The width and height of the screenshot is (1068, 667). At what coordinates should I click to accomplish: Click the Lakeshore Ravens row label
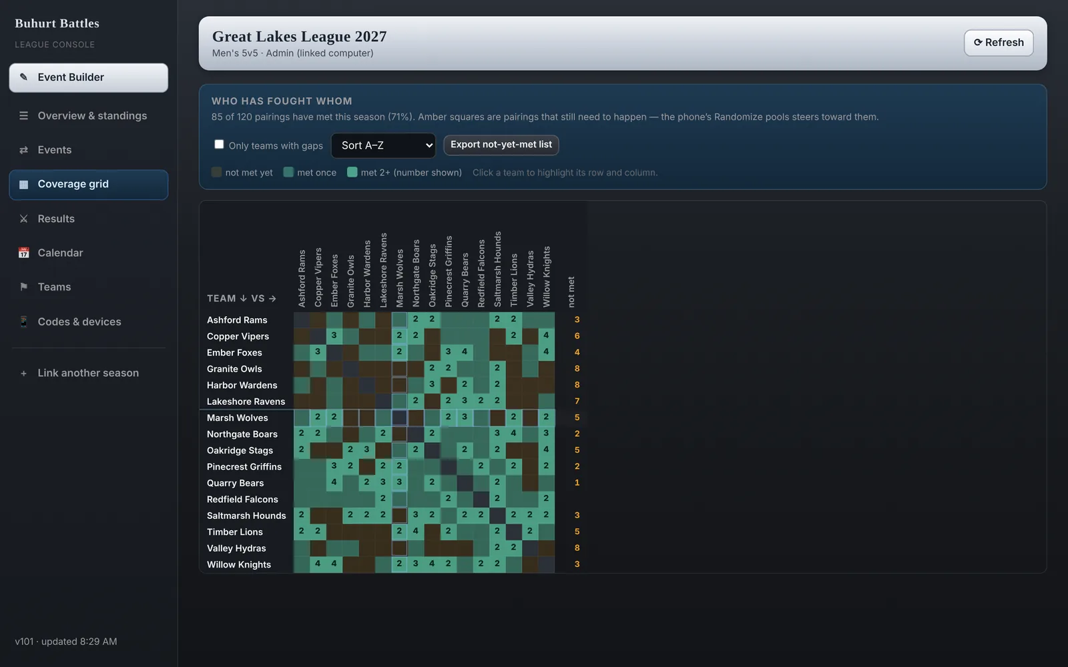(246, 402)
